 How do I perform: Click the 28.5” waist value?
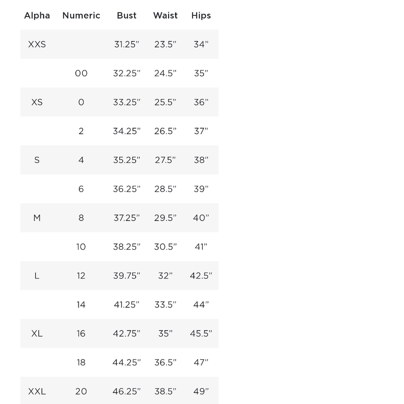pyautogui.click(x=165, y=189)
